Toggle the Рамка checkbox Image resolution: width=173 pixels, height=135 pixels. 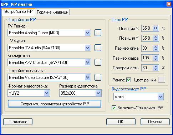[x=128, y=80]
